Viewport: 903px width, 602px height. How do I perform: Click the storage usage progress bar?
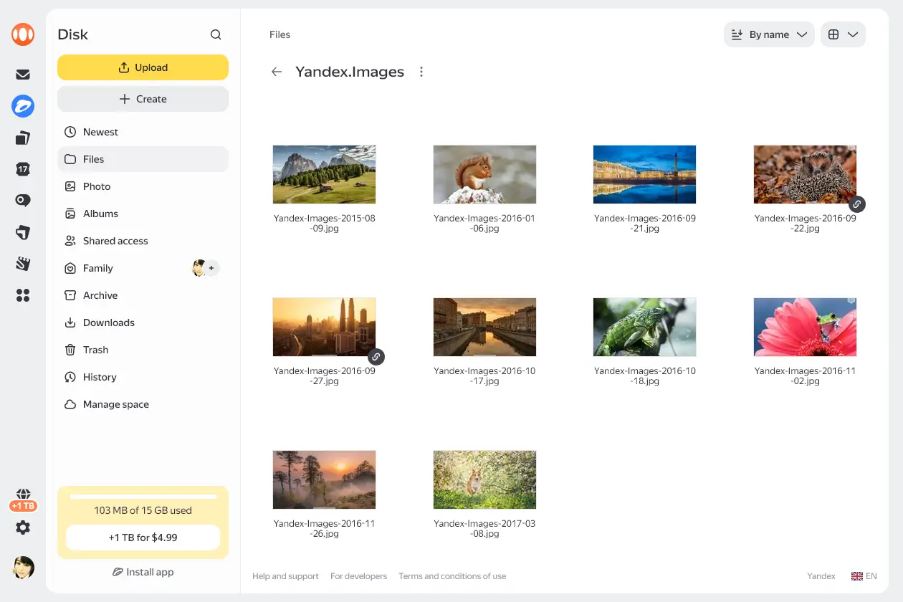tap(143, 497)
